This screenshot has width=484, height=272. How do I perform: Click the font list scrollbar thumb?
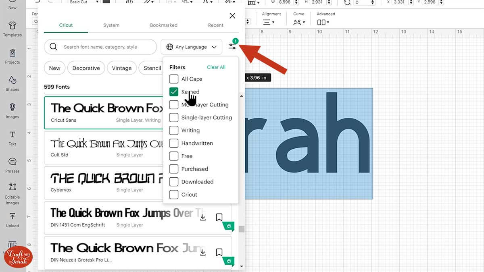tap(241, 228)
